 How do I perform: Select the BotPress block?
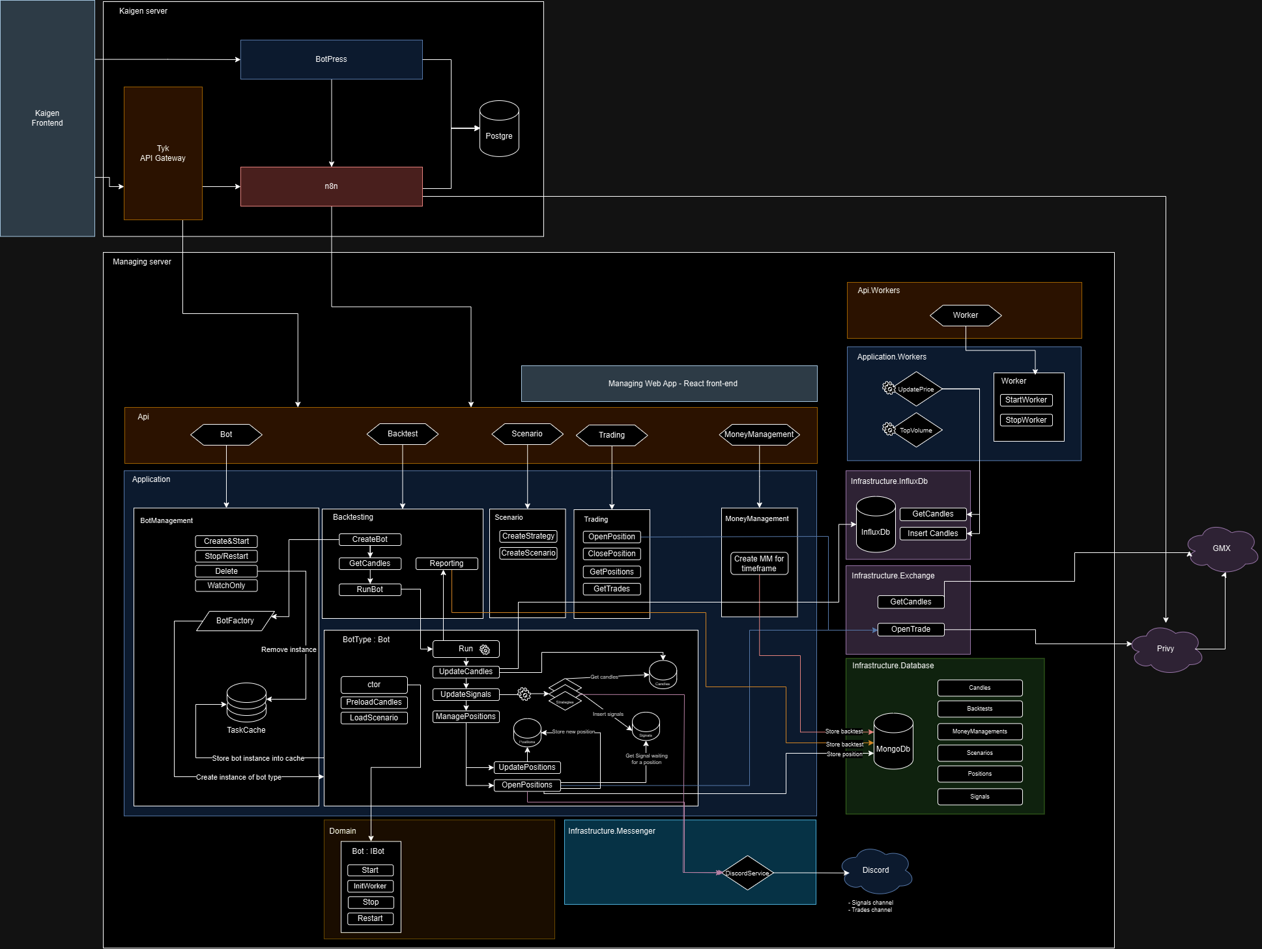[x=331, y=59]
